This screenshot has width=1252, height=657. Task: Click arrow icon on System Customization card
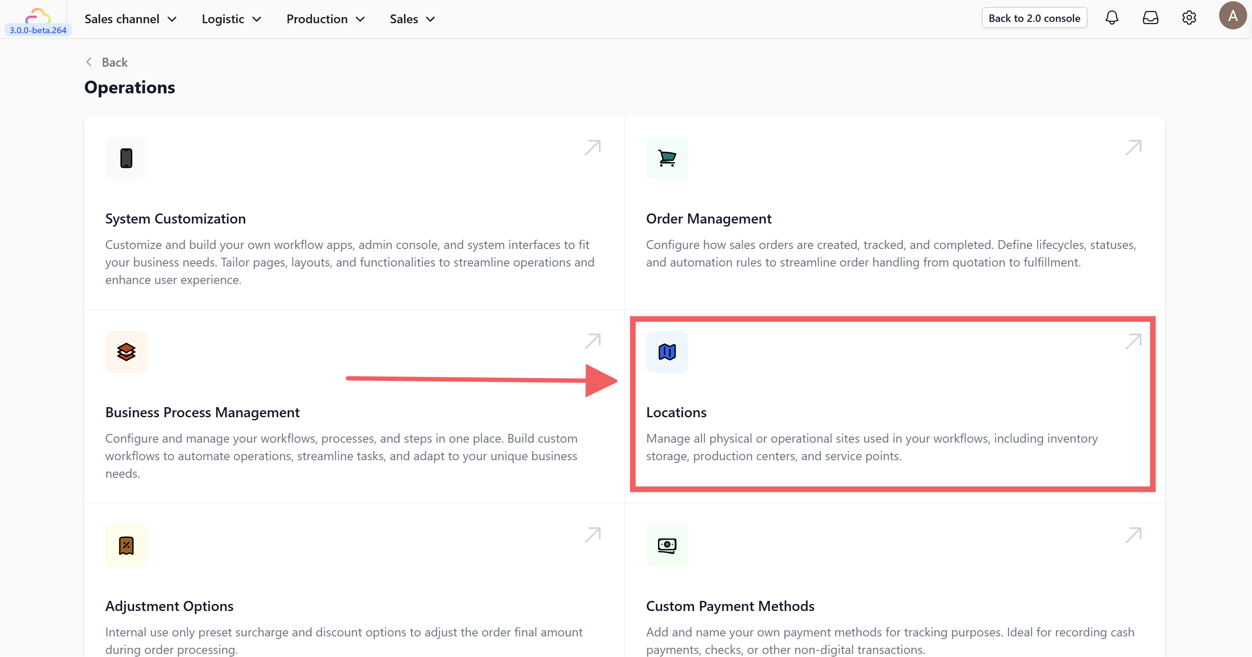(592, 148)
